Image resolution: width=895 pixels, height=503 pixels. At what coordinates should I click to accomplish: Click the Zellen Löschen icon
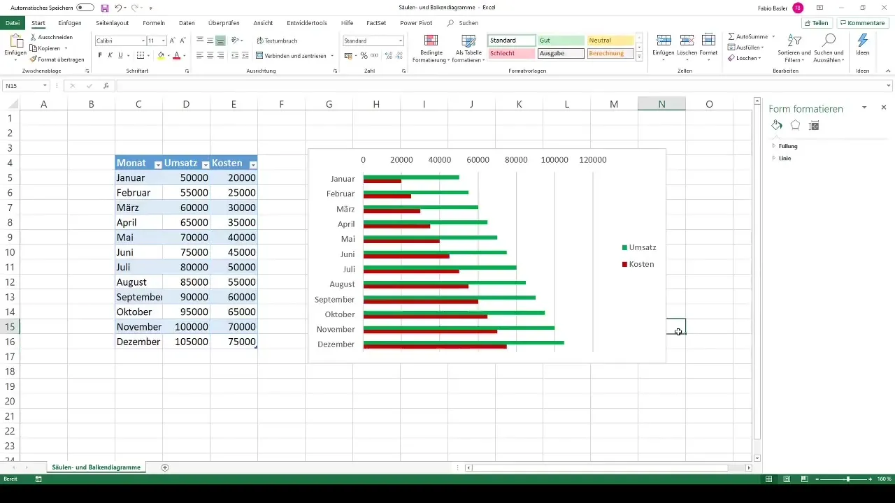point(687,41)
